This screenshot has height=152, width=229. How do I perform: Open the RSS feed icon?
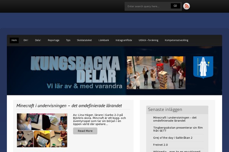tap(187, 6)
